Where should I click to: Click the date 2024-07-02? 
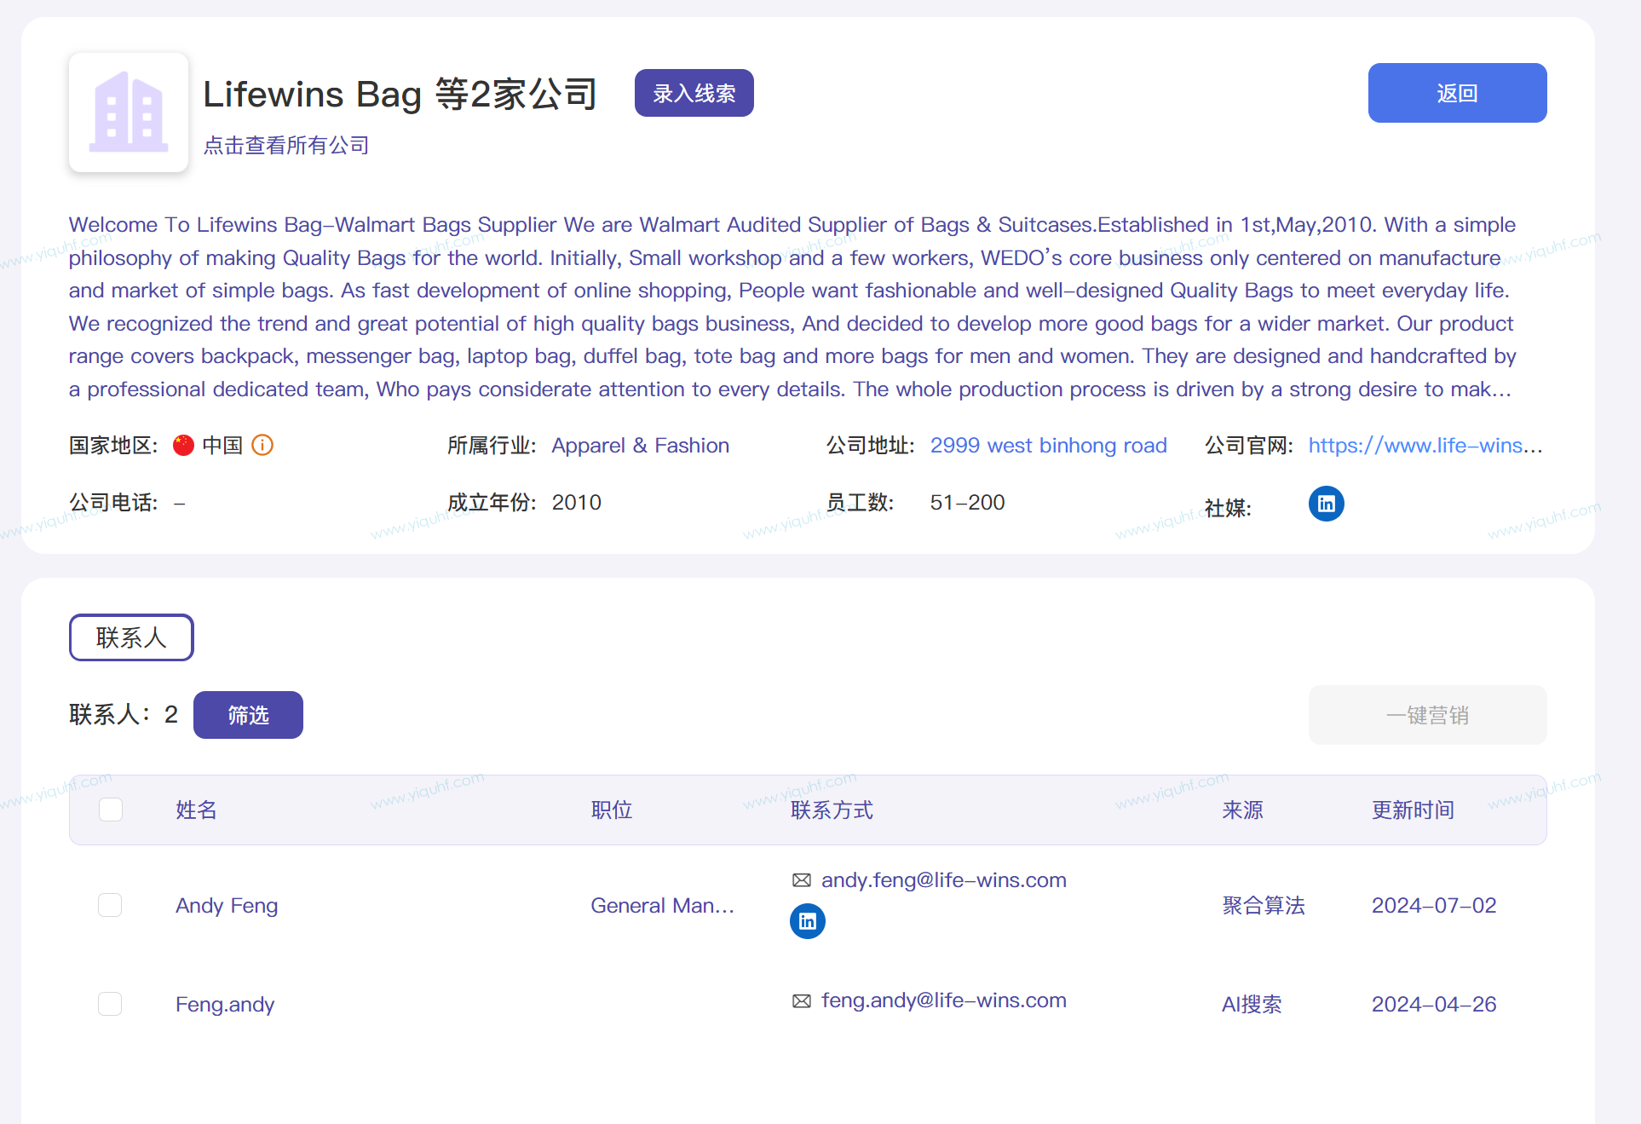tap(1433, 906)
